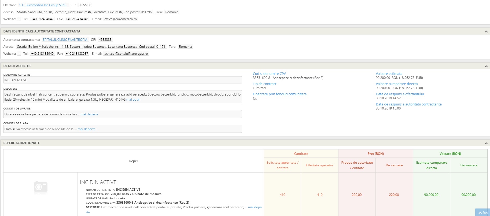
Task: Click the Valoare cumparare directa label
Action: click(x=397, y=84)
